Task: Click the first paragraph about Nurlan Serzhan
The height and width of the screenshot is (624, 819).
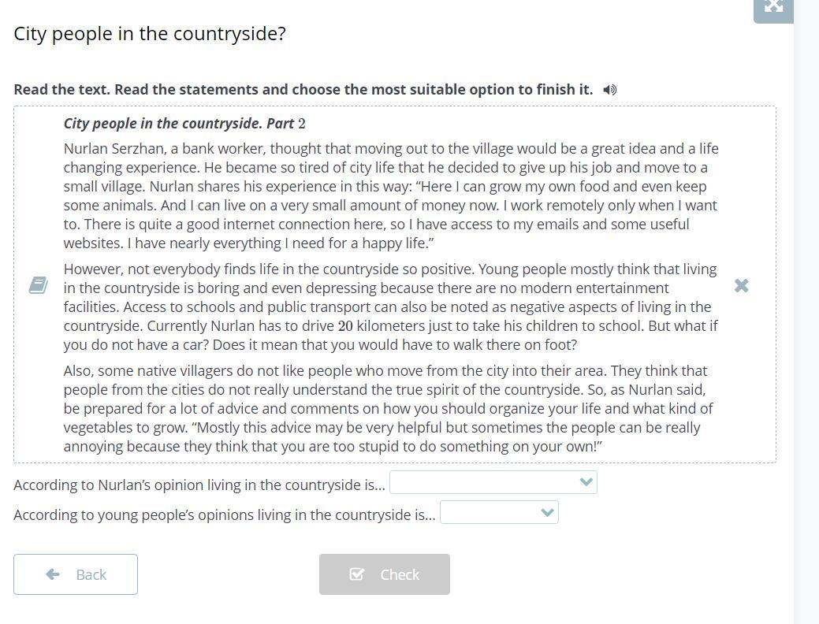Action: pyautogui.click(x=391, y=196)
